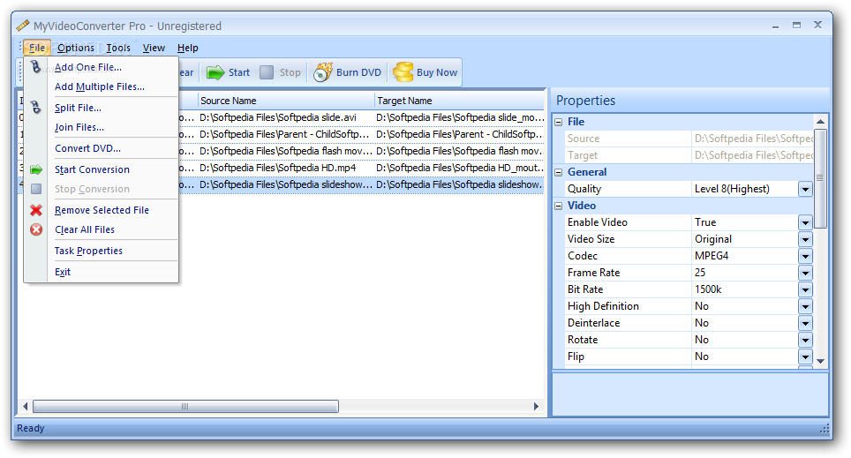The width and height of the screenshot is (851, 458).
Task: Open the Rotate dropdown arrow
Action: click(x=805, y=341)
